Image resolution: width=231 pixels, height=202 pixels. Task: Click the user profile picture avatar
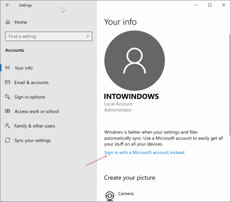[x=135, y=61]
